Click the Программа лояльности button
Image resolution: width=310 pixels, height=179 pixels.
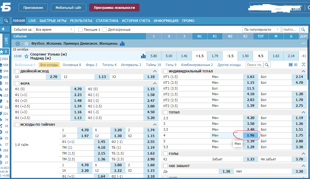pos(114,7)
